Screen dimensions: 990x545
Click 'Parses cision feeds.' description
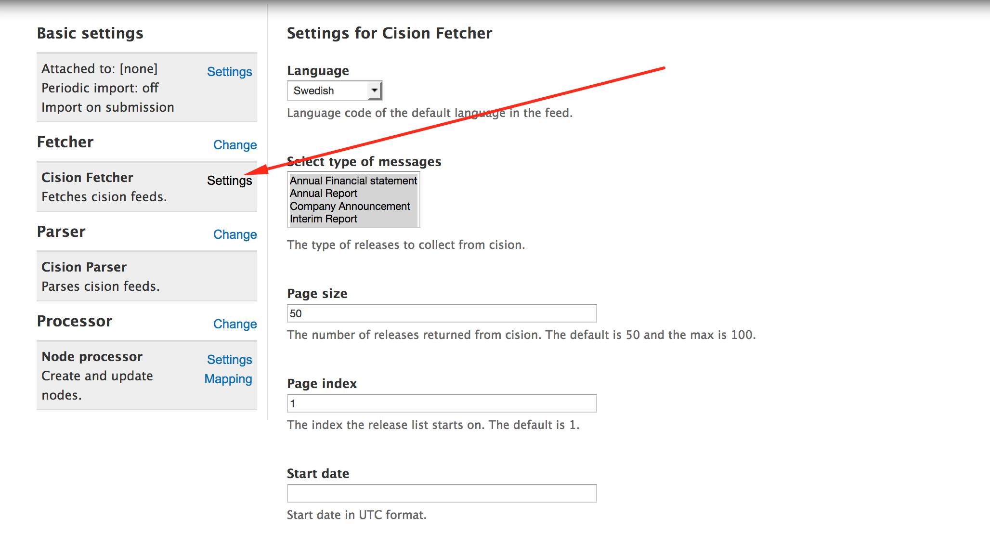[x=101, y=286]
